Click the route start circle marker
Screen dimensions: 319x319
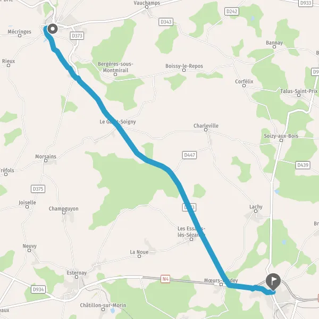[53, 29]
